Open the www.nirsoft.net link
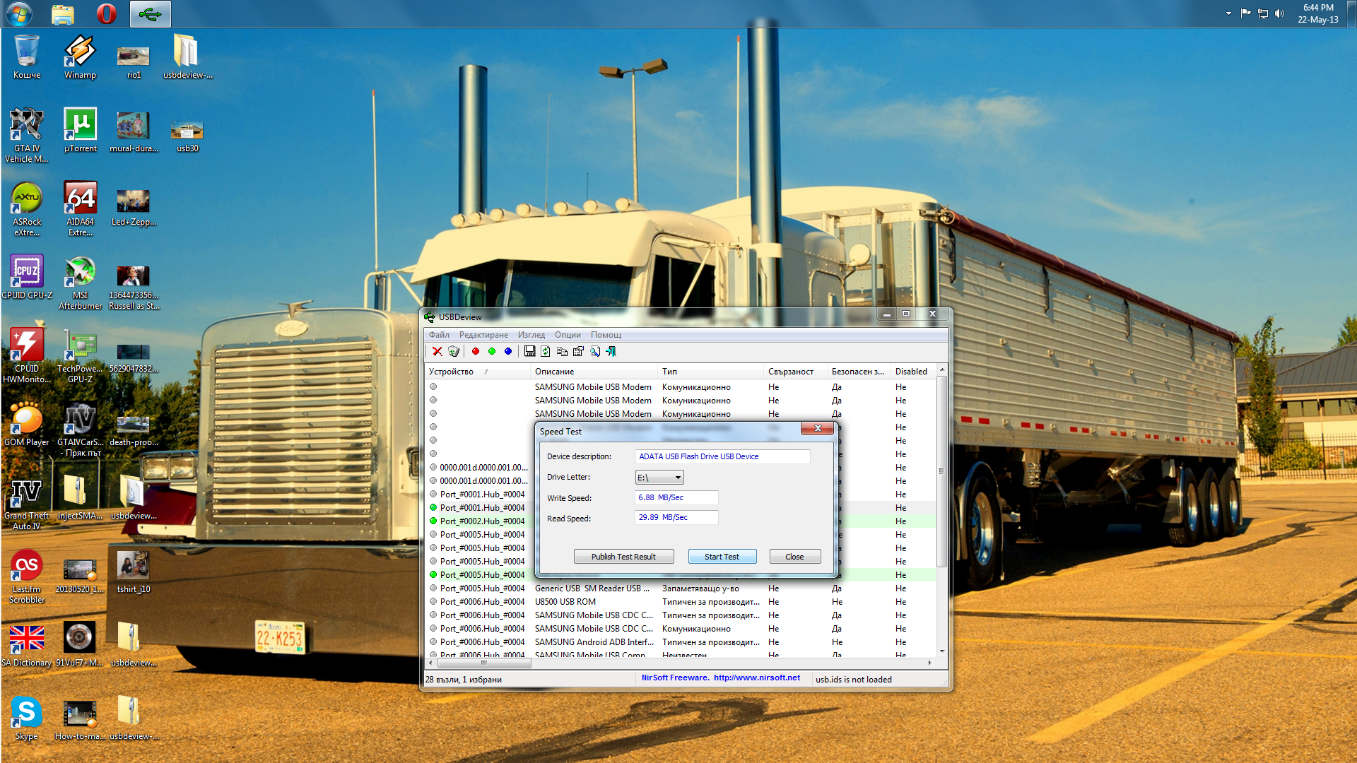1357x763 pixels. (756, 678)
